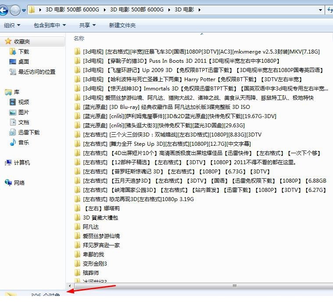Click the blue Back navigation arrow
Screen dimensions: 333x306
tap(3, 10)
